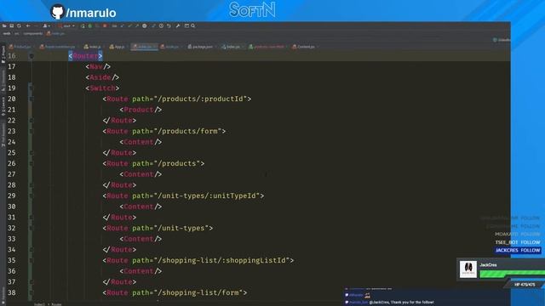Viewport: 545px width, 306px height.
Task: Switch to the App.js editor tab
Action: click(x=117, y=47)
